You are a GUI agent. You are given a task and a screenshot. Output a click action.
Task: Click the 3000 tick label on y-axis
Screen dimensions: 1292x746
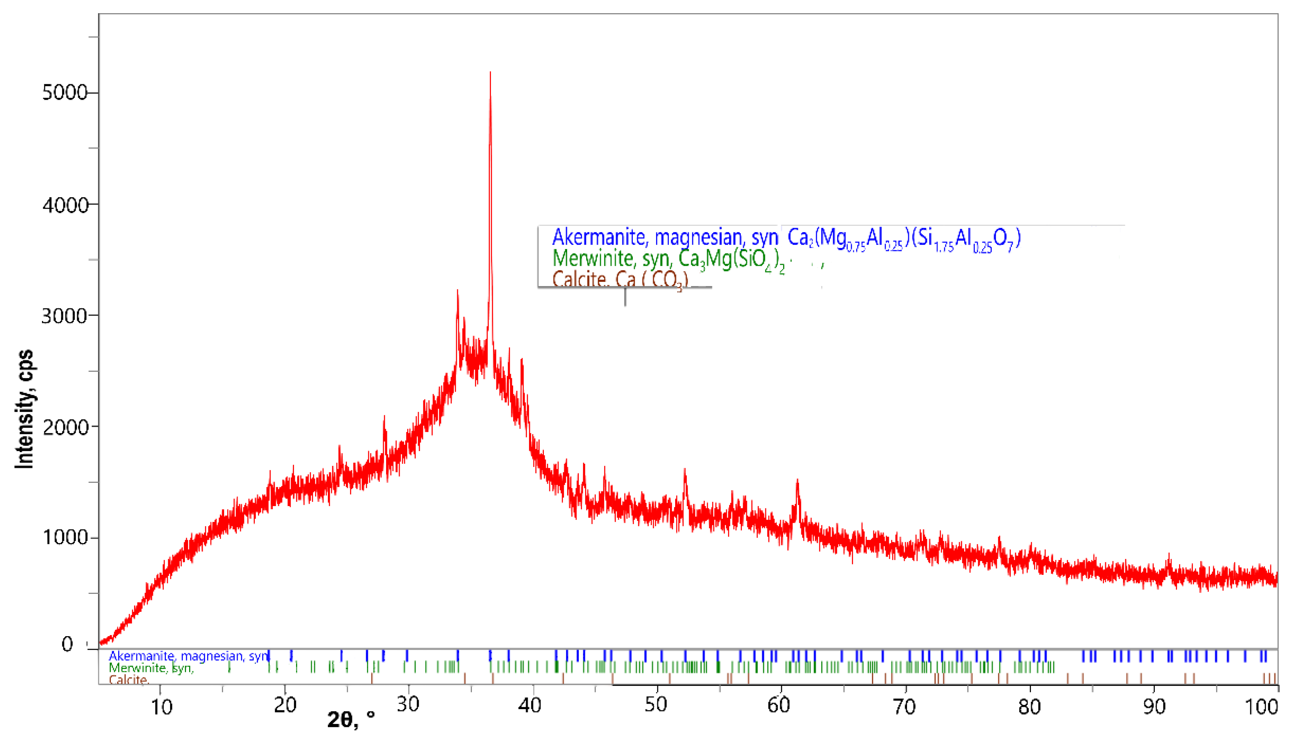[64, 316]
